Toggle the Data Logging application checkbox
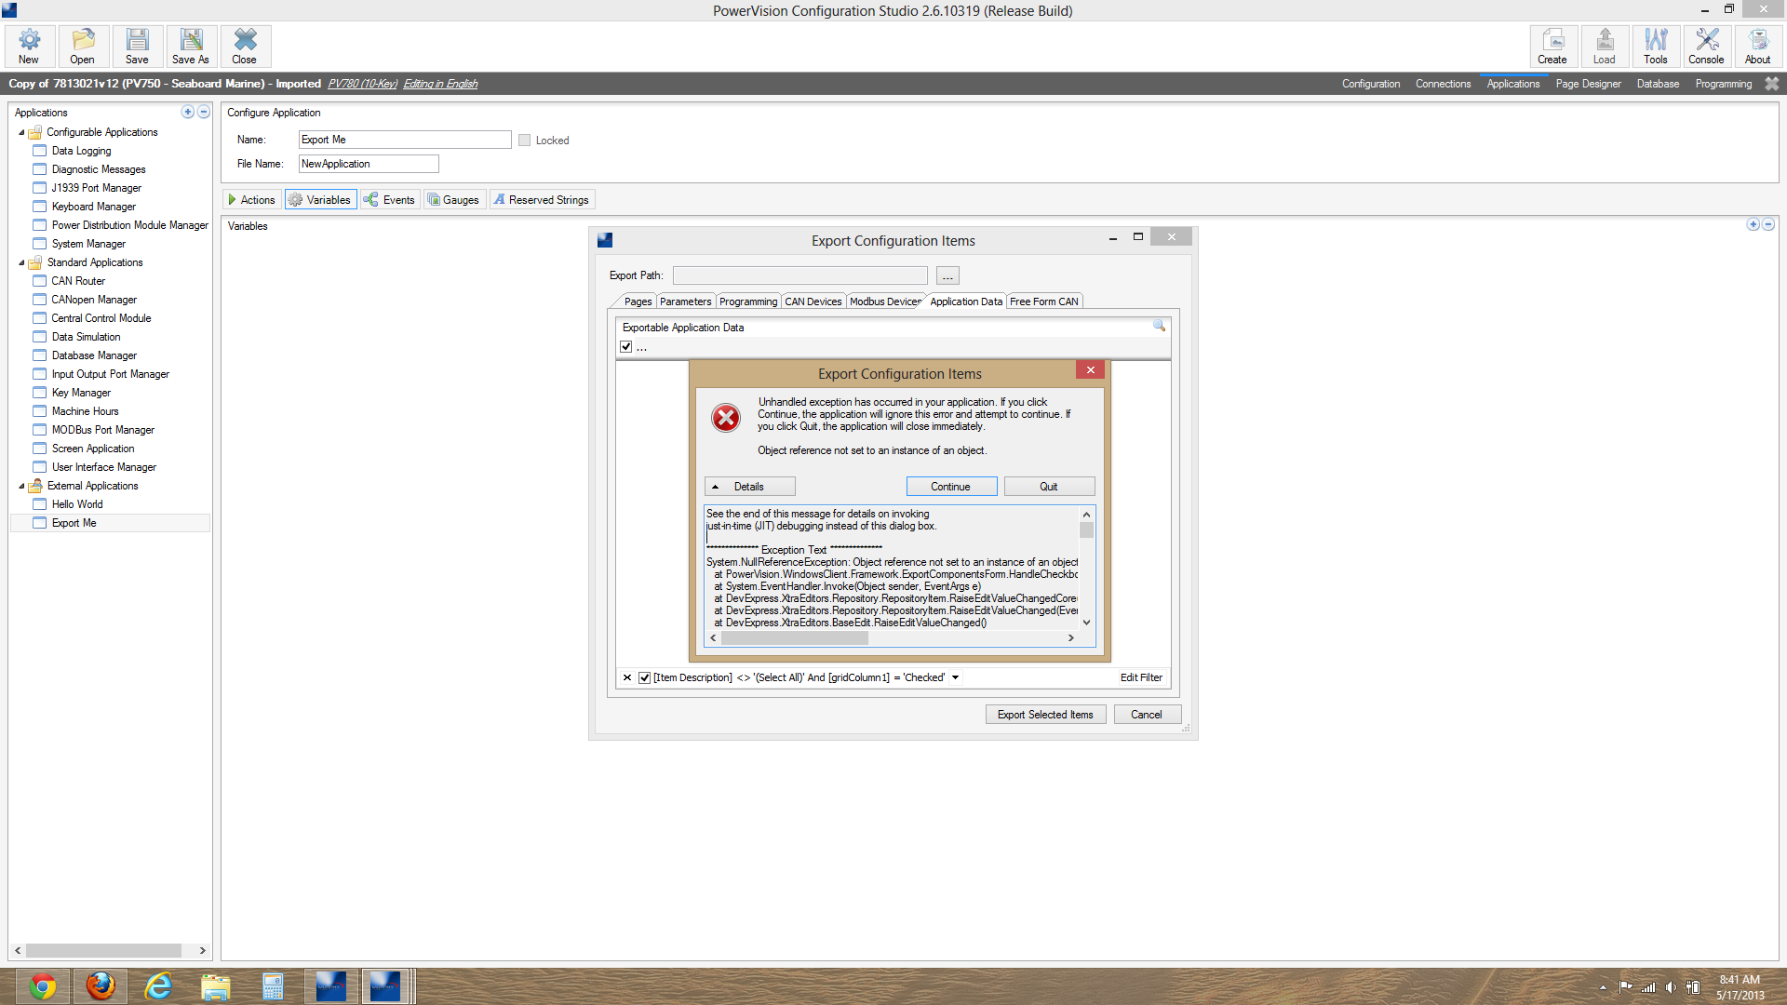 pos(39,151)
